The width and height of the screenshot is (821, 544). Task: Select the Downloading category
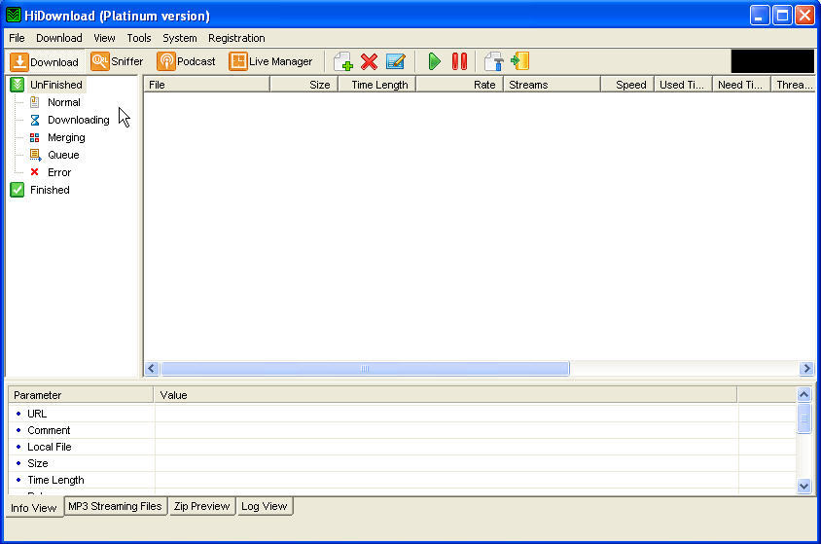[79, 120]
